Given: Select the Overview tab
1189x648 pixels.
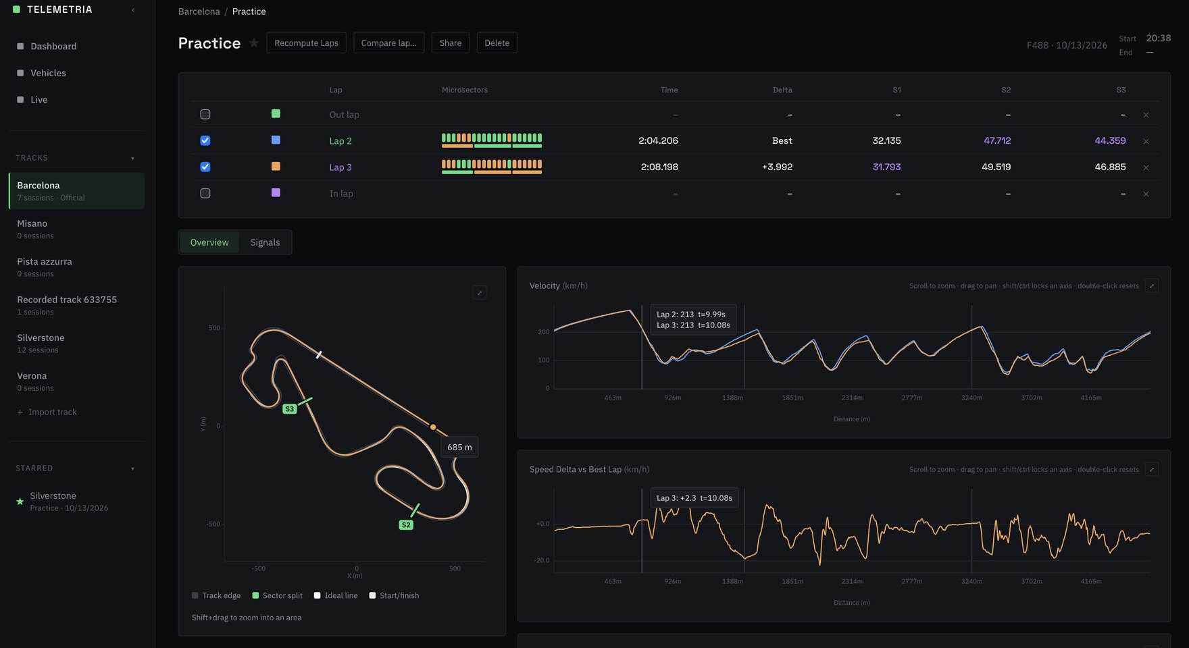Looking at the screenshot, I should (x=209, y=242).
